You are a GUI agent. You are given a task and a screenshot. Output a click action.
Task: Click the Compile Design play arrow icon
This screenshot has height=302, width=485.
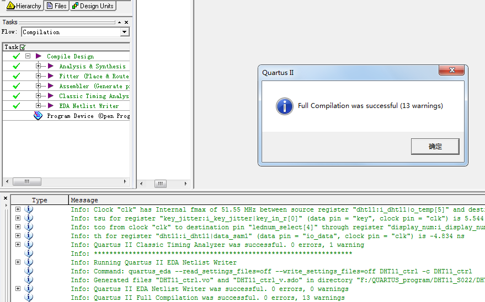[39, 56]
